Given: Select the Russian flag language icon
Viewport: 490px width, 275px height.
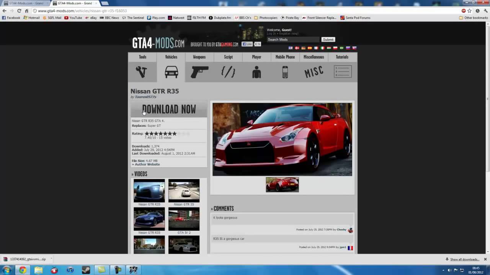Looking at the screenshot, I should [x=348, y=48].
